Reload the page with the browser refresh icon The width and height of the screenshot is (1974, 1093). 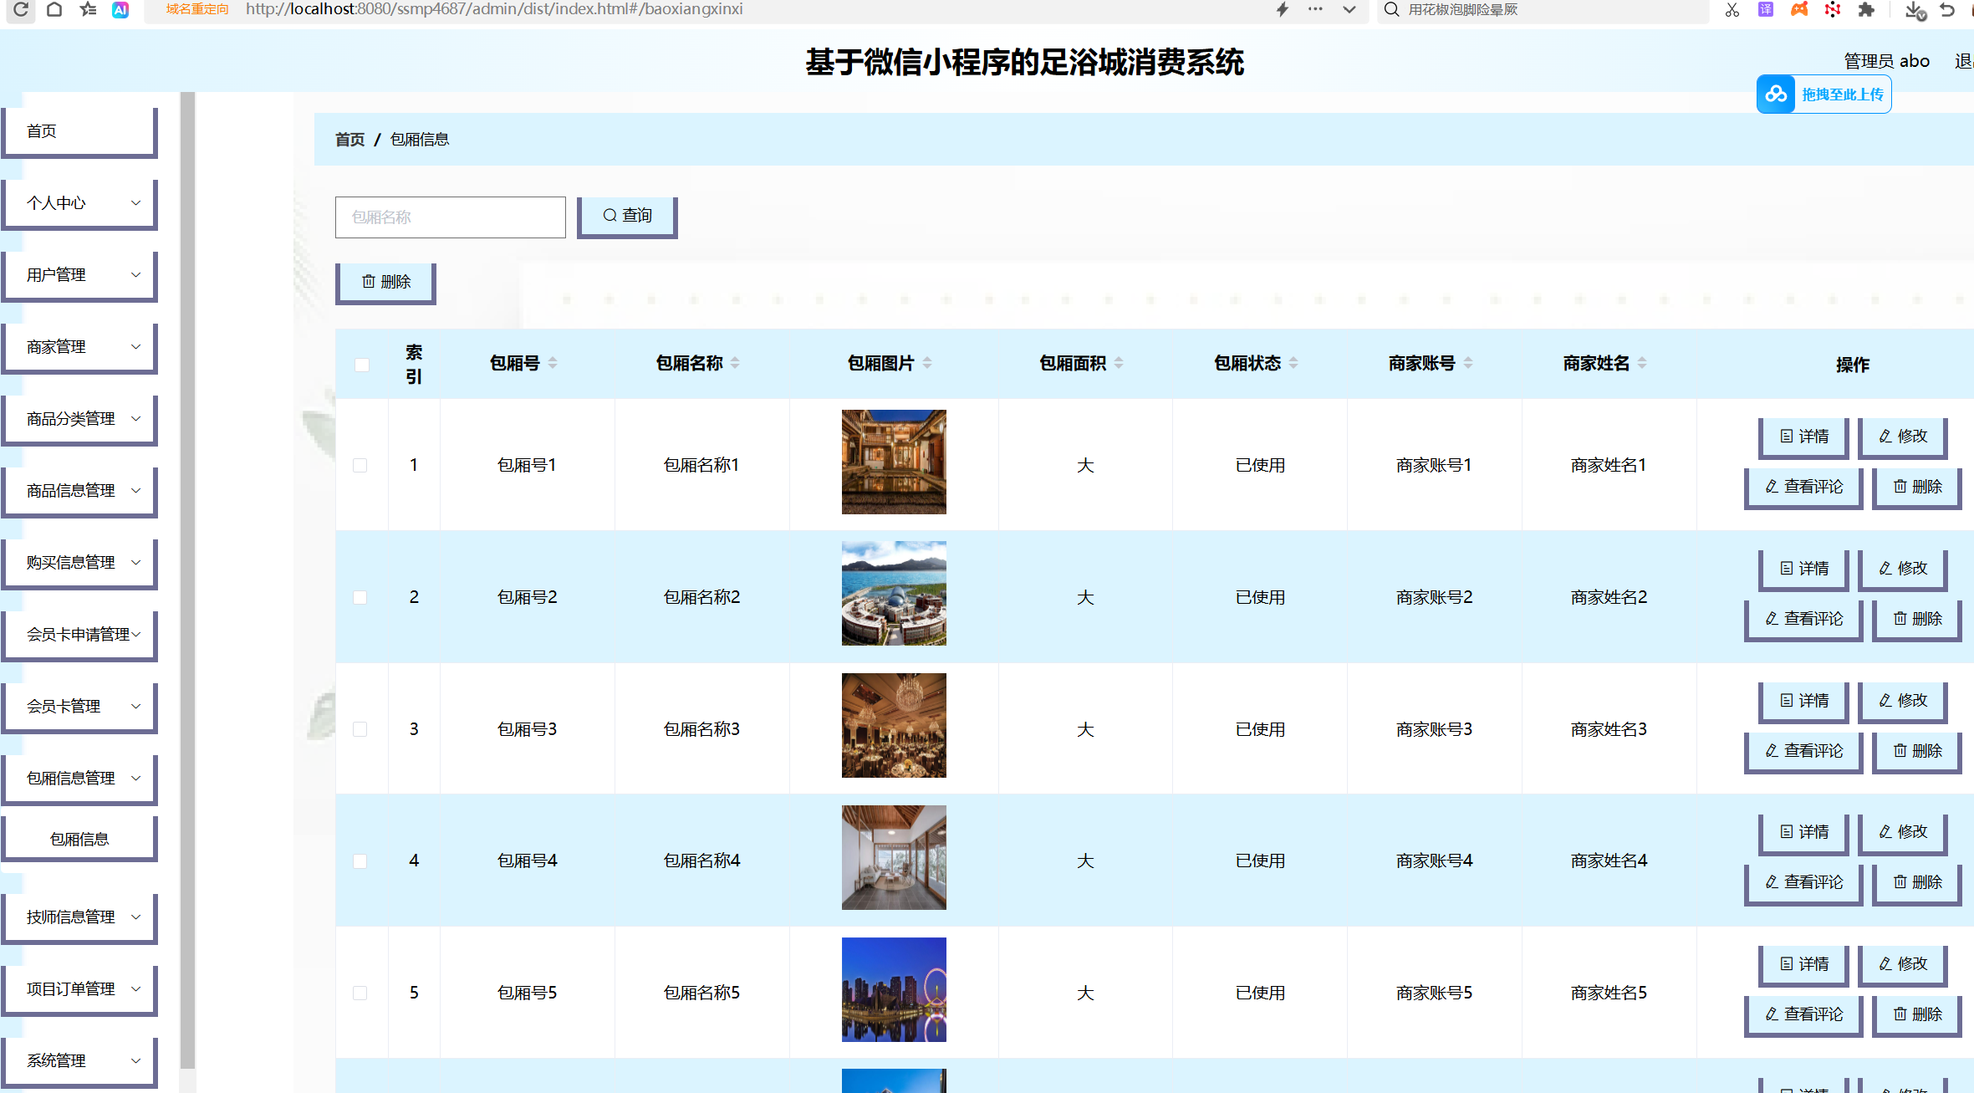point(21,10)
